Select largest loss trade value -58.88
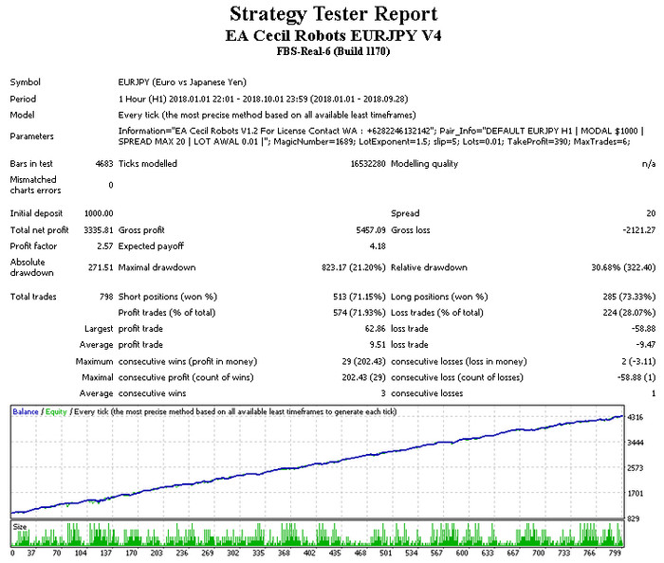The height and width of the screenshot is (563, 664). coord(643,329)
